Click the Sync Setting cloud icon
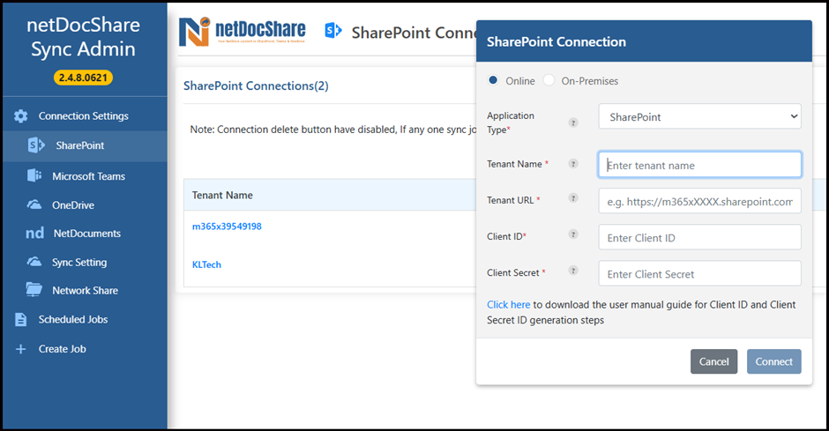This screenshot has width=829, height=431. point(34,262)
